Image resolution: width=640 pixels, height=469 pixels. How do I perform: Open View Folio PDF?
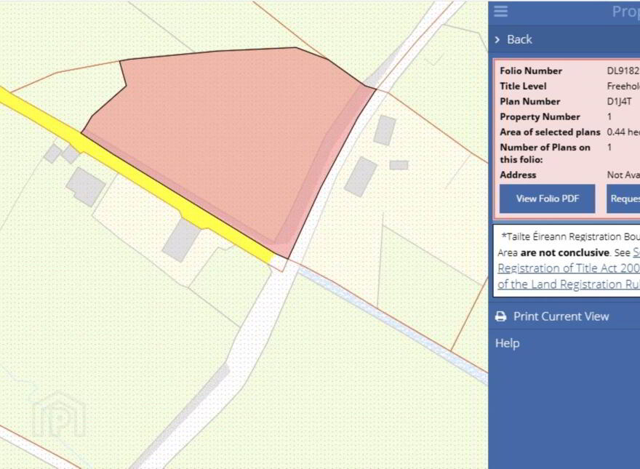pyautogui.click(x=548, y=199)
